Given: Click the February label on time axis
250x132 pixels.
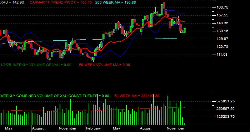Looking at the screenshot, I should [93, 128].
